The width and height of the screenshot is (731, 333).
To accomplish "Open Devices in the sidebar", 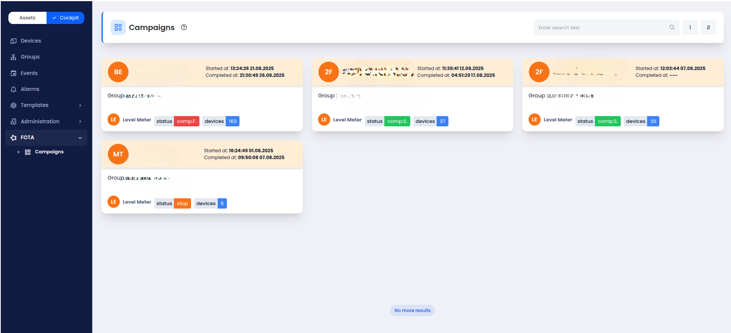I will pyautogui.click(x=31, y=41).
